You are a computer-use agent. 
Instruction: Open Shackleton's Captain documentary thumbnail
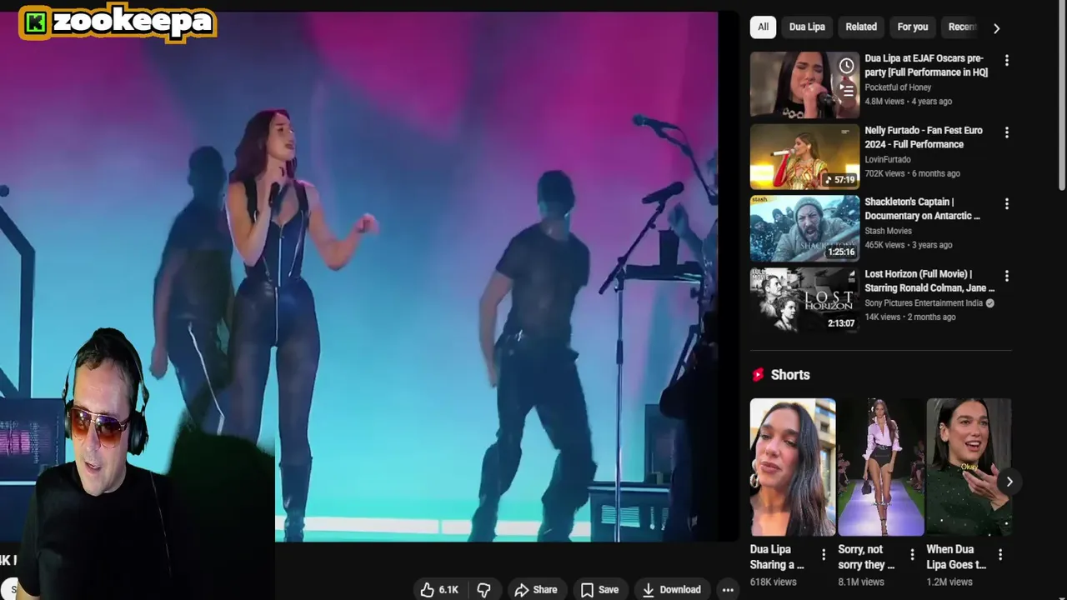click(x=804, y=228)
